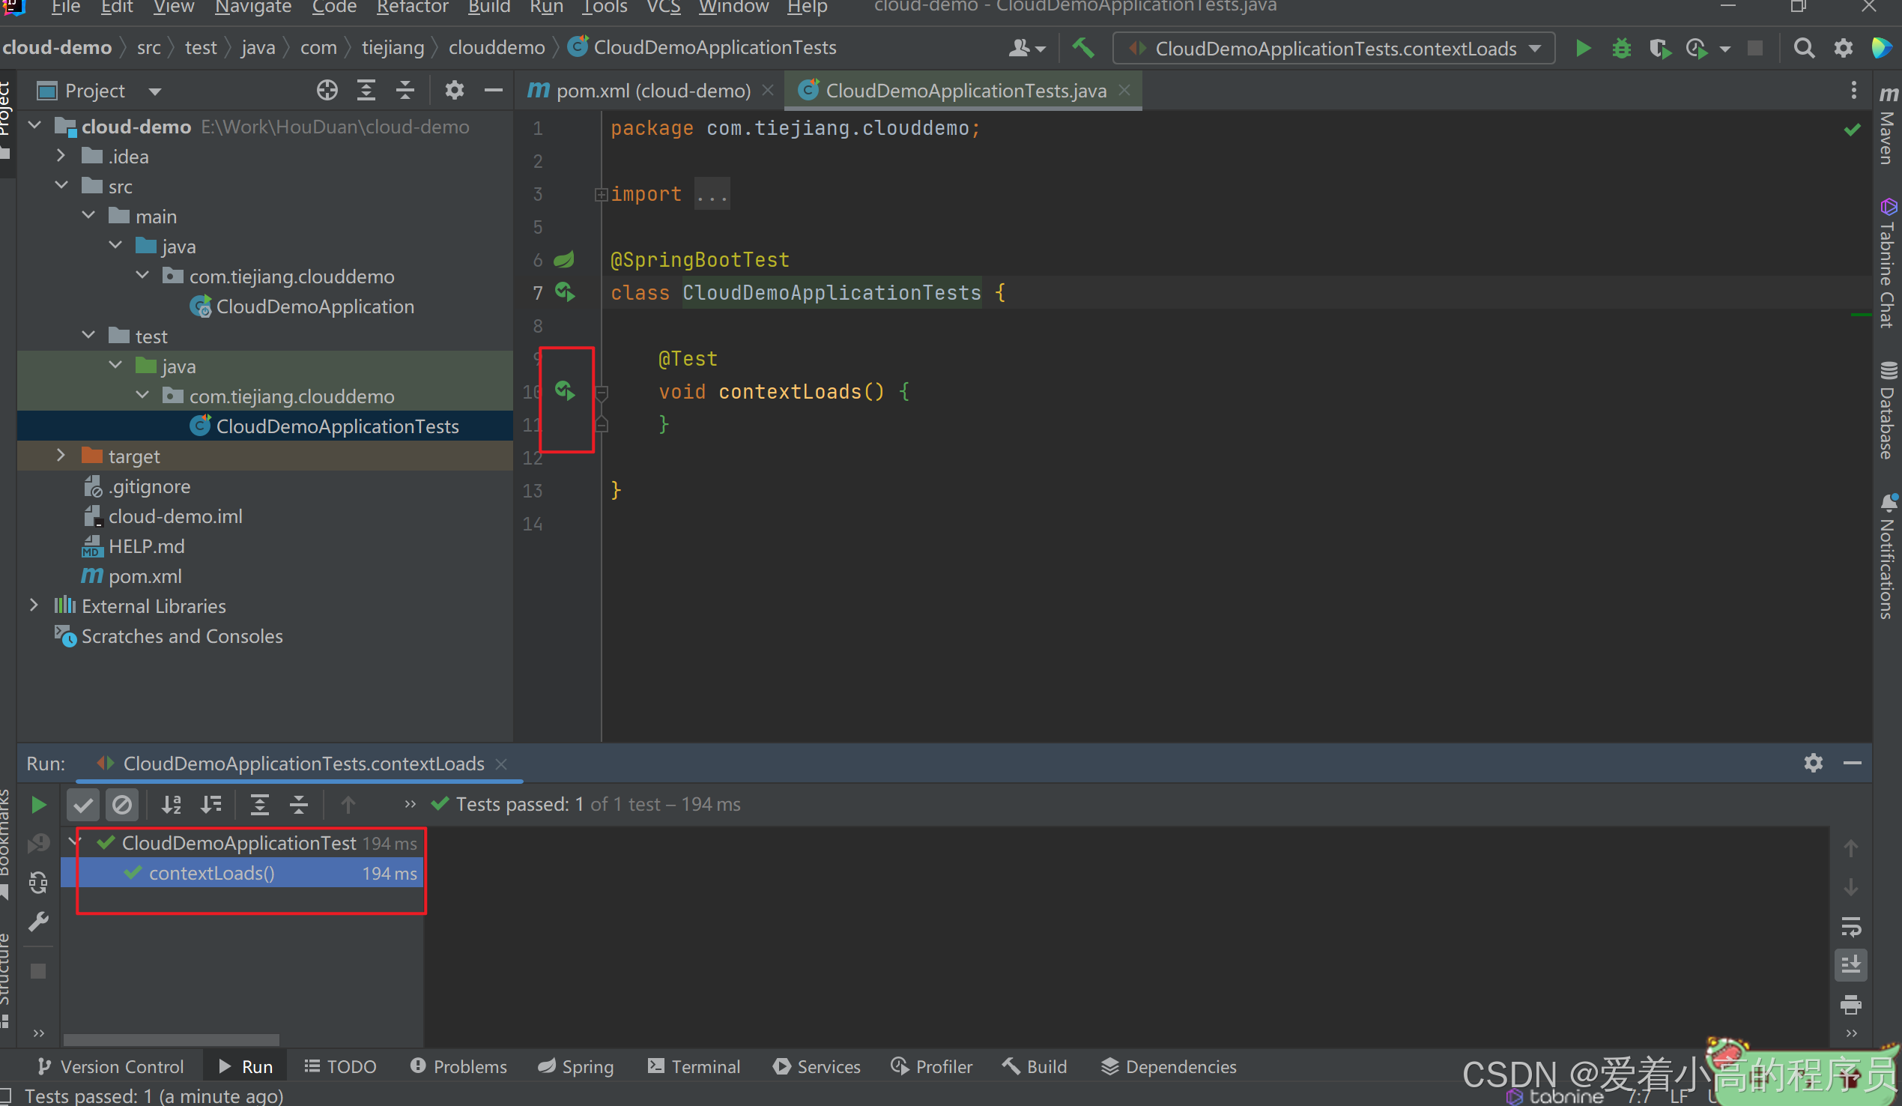This screenshot has width=1902, height=1106.
Task: Toggle soft-wrap in Run console
Action: pyautogui.click(x=1850, y=925)
